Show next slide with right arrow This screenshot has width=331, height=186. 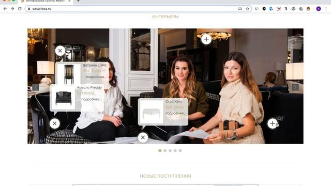click(x=295, y=87)
